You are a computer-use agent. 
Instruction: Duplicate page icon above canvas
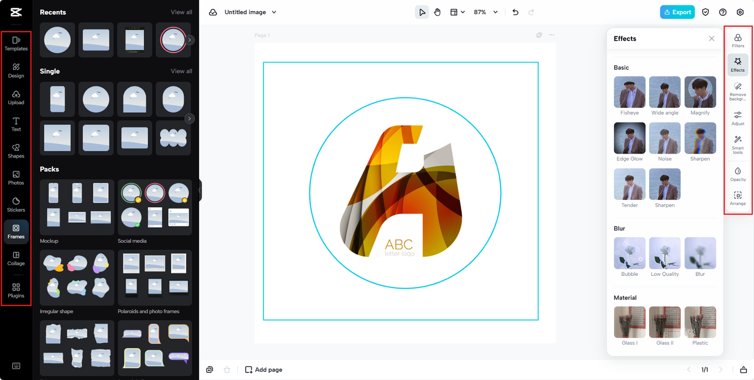pyautogui.click(x=539, y=35)
